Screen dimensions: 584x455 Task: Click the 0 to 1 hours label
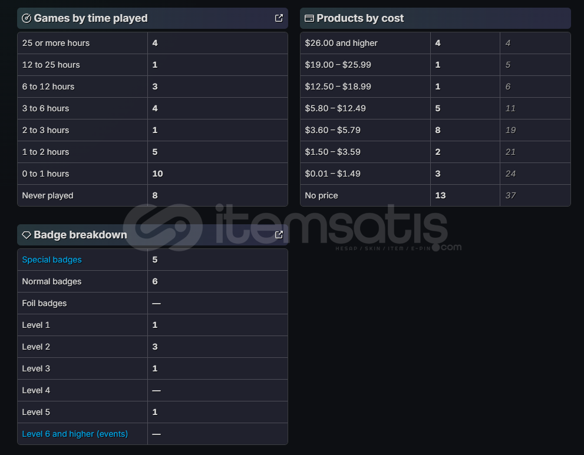[45, 174]
